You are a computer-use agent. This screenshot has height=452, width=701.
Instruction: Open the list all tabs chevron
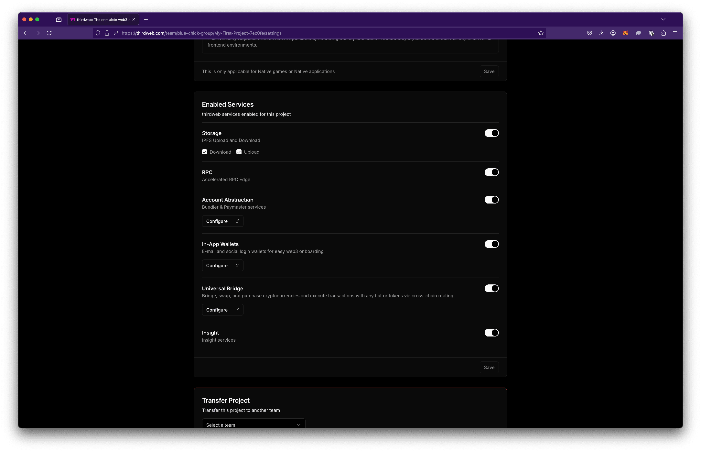point(663,19)
